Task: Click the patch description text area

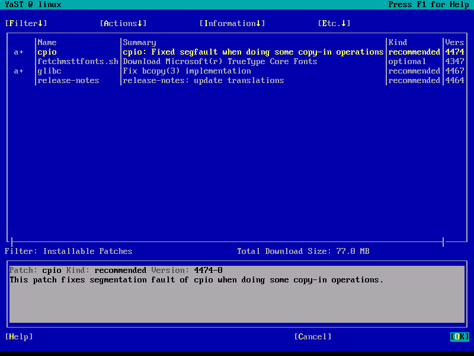Action: [237, 294]
